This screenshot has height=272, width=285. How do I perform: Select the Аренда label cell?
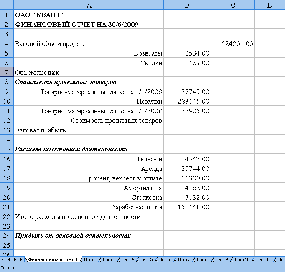[89, 168]
